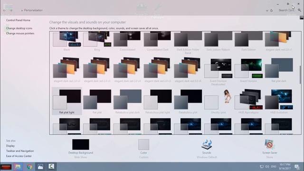Select the flatabulous plat theme

(x=188, y=101)
